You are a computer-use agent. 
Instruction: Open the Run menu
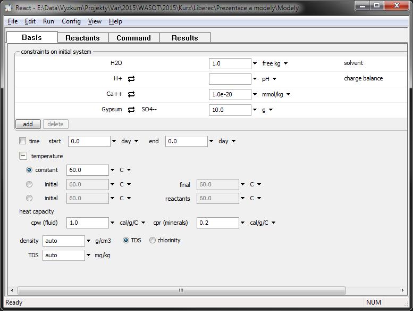click(x=48, y=21)
